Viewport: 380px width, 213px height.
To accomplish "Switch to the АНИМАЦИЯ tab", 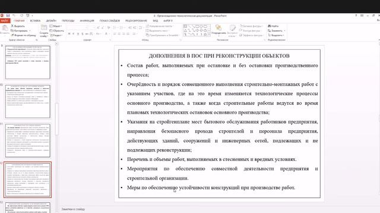I will pyautogui.click(x=87, y=21).
